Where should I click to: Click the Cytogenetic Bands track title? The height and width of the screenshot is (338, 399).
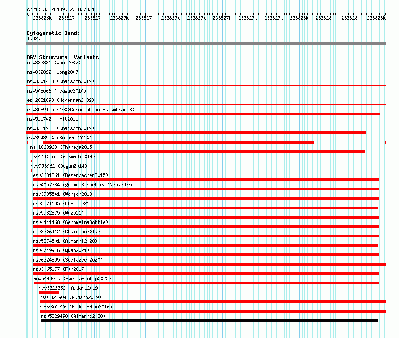pyautogui.click(x=53, y=33)
